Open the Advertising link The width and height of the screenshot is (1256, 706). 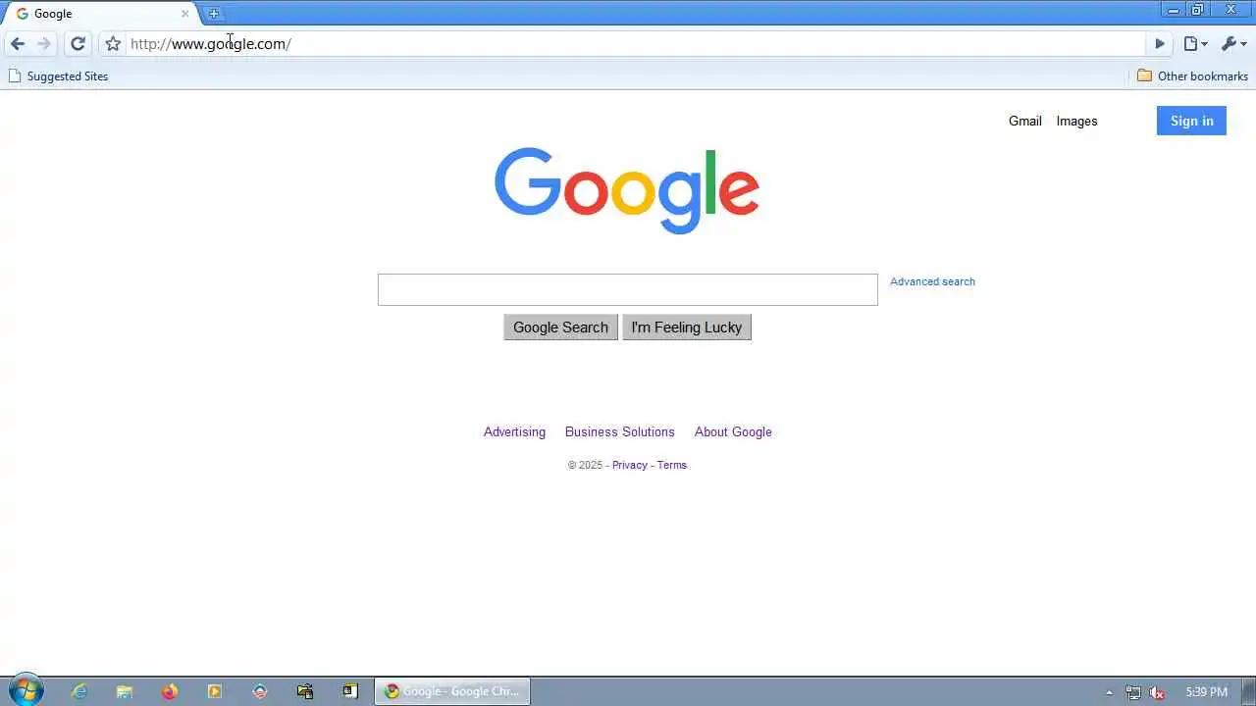pos(514,431)
